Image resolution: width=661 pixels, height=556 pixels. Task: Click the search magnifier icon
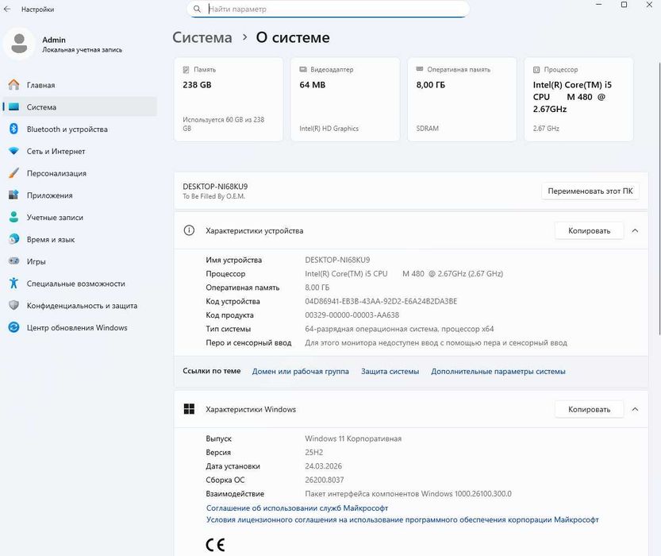196,10
